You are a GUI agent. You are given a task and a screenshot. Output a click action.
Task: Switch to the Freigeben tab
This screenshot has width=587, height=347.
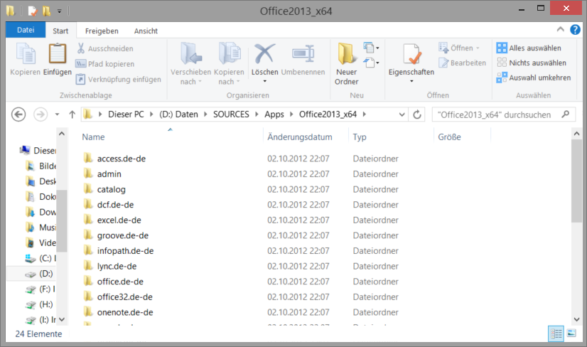(102, 31)
